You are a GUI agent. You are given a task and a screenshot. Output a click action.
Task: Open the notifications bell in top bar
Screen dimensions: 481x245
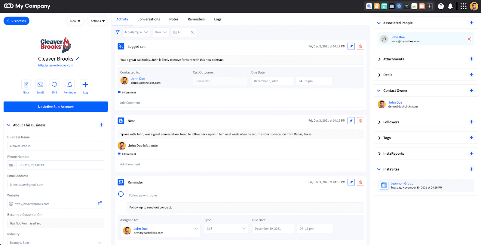[450, 6]
